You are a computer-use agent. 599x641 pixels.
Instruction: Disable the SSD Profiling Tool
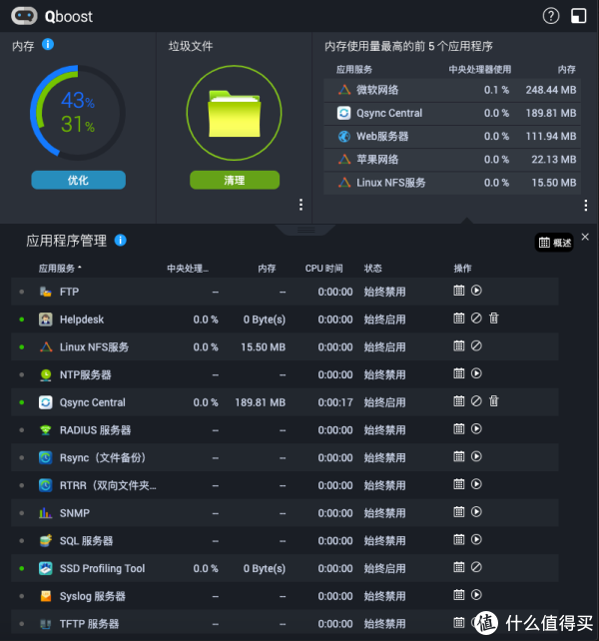tap(476, 567)
